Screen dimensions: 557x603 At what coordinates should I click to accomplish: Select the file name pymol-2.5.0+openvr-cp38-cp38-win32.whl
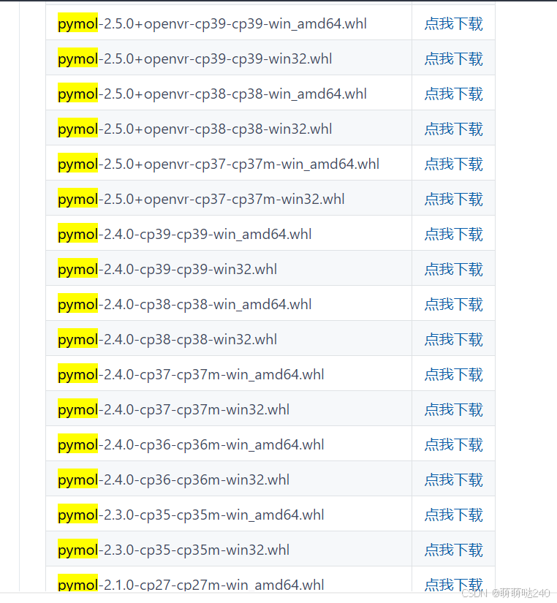[195, 129]
